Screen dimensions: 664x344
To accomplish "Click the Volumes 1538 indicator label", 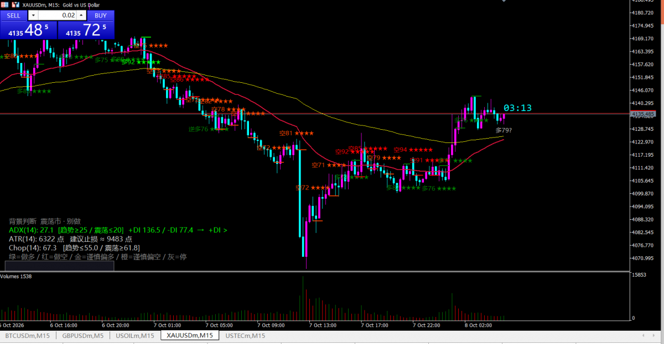I will pos(16,276).
